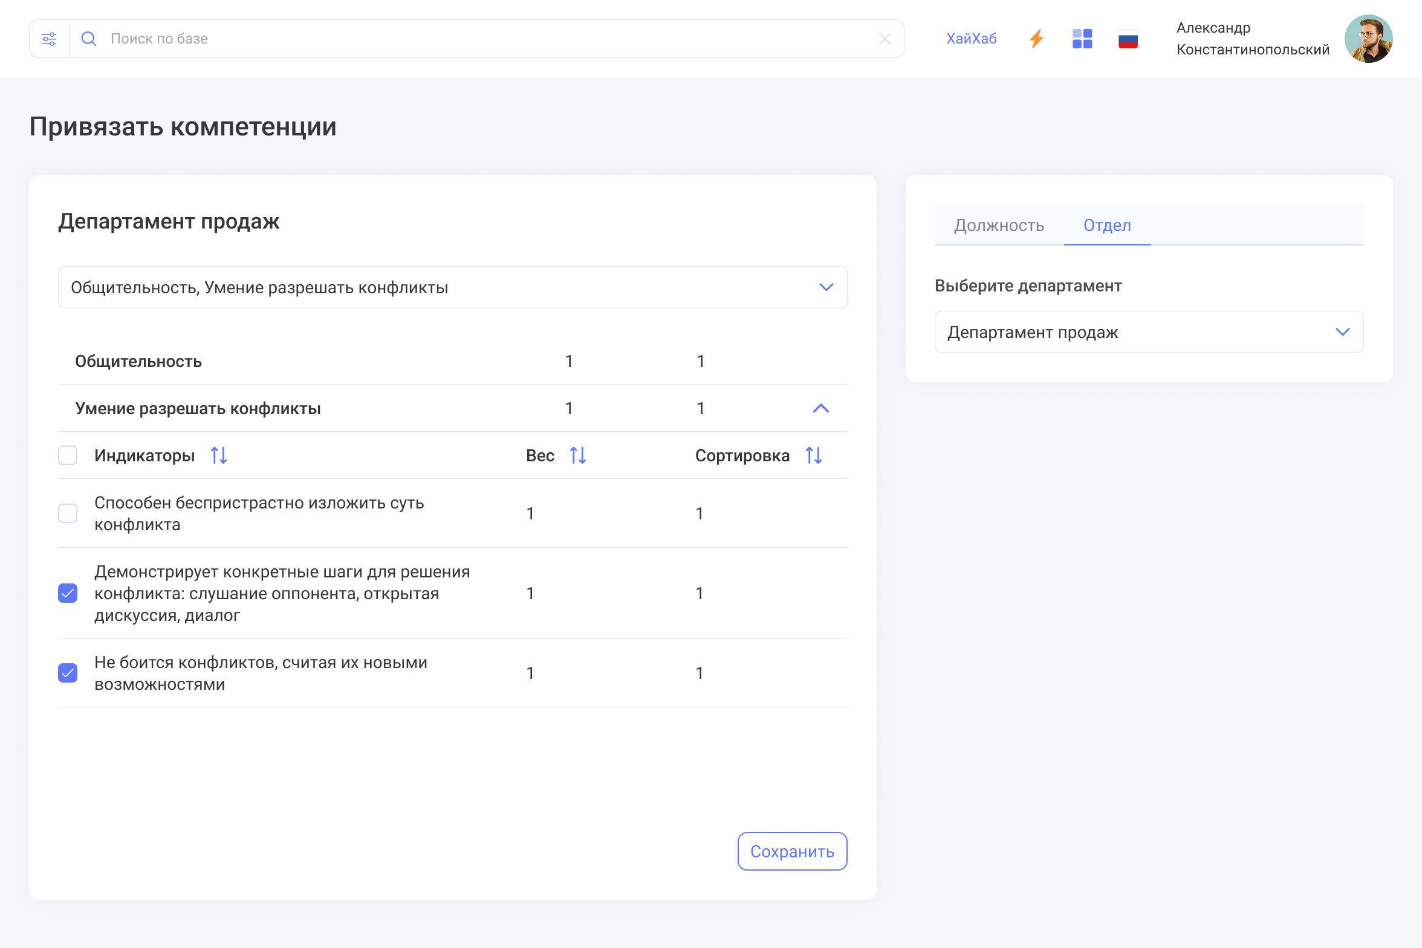
Task: Clear search with the X icon
Action: 884,39
